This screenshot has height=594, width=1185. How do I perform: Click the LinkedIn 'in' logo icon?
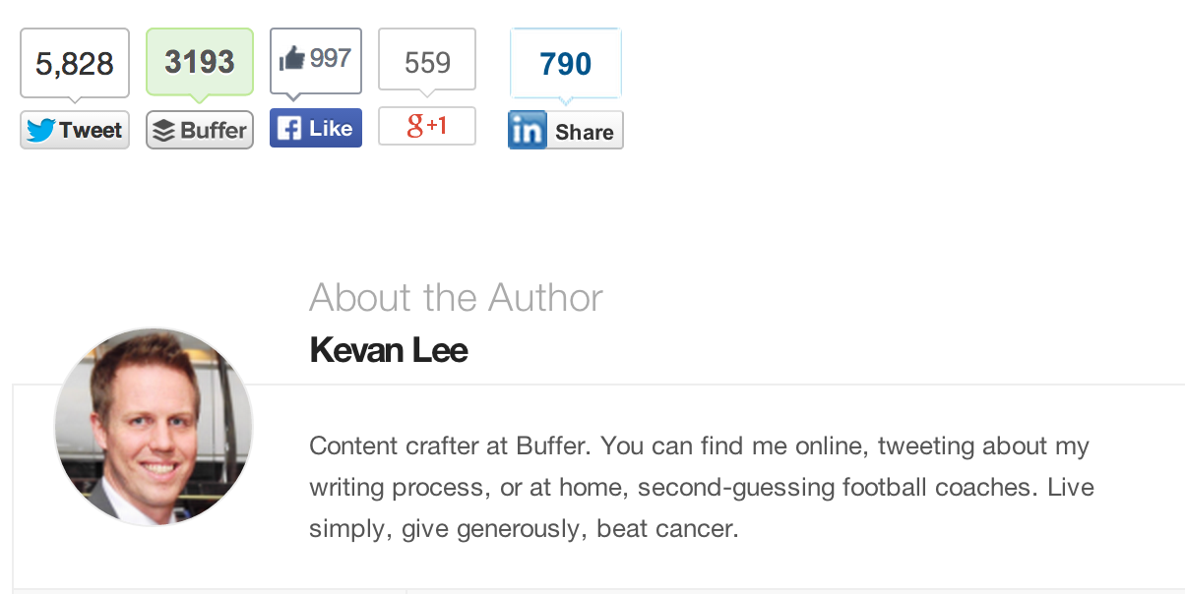[527, 131]
